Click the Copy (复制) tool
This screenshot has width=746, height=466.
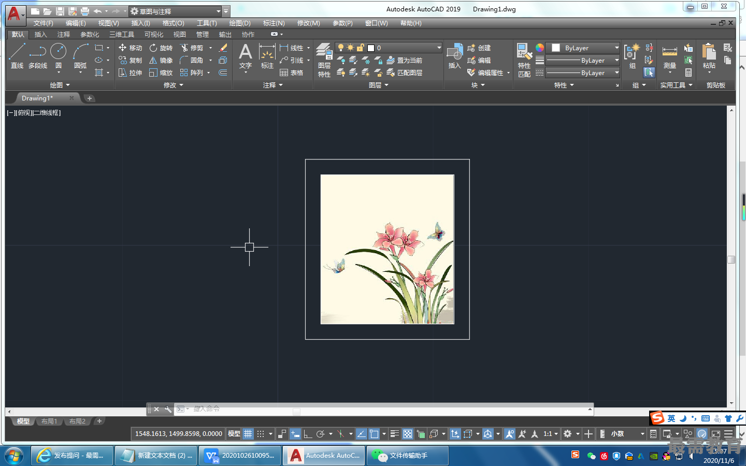tap(130, 60)
